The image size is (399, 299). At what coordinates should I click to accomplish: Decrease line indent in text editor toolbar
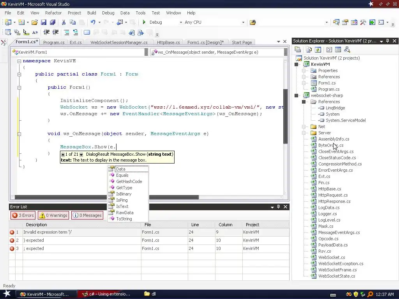pyautogui.click(x=46, y=32)
